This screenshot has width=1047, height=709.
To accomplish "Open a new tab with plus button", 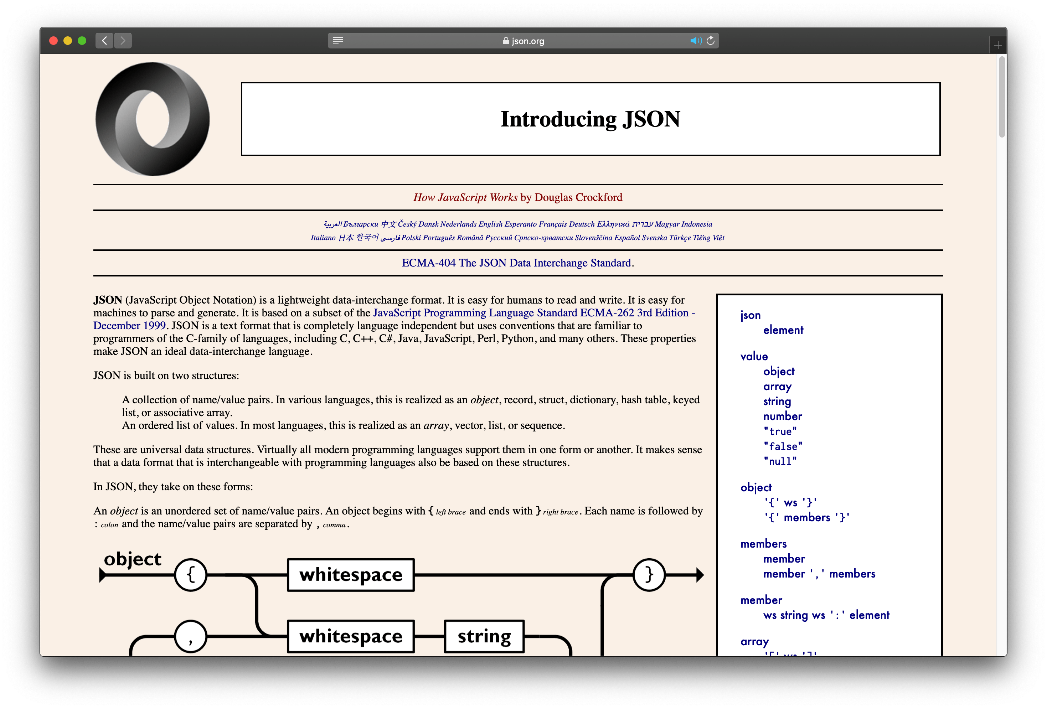I will click(997, 45).
